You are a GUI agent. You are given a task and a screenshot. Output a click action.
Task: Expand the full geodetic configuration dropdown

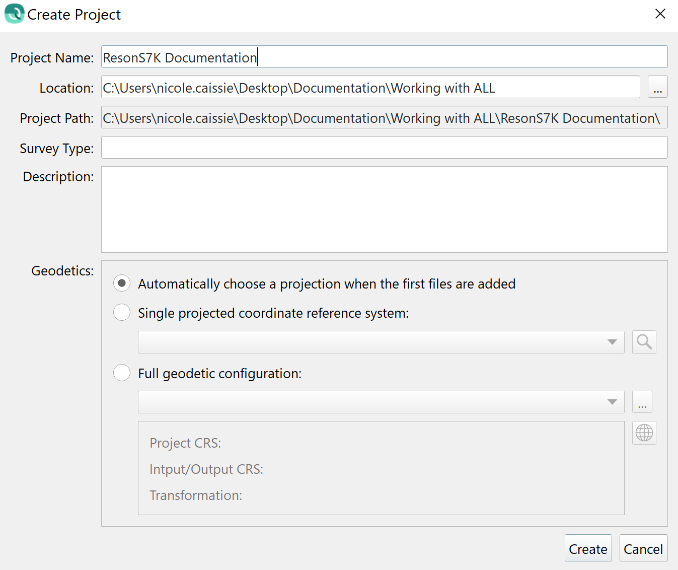click(381, 402)
